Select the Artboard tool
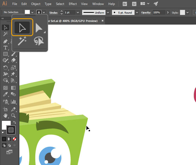The height and width of the screenshot is (165, 196). coord(5,109)
